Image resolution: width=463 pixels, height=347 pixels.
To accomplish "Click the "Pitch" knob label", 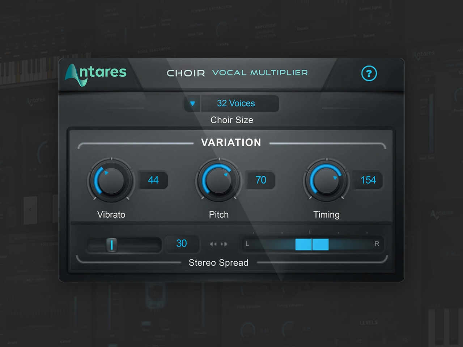I will click(219, 215).
